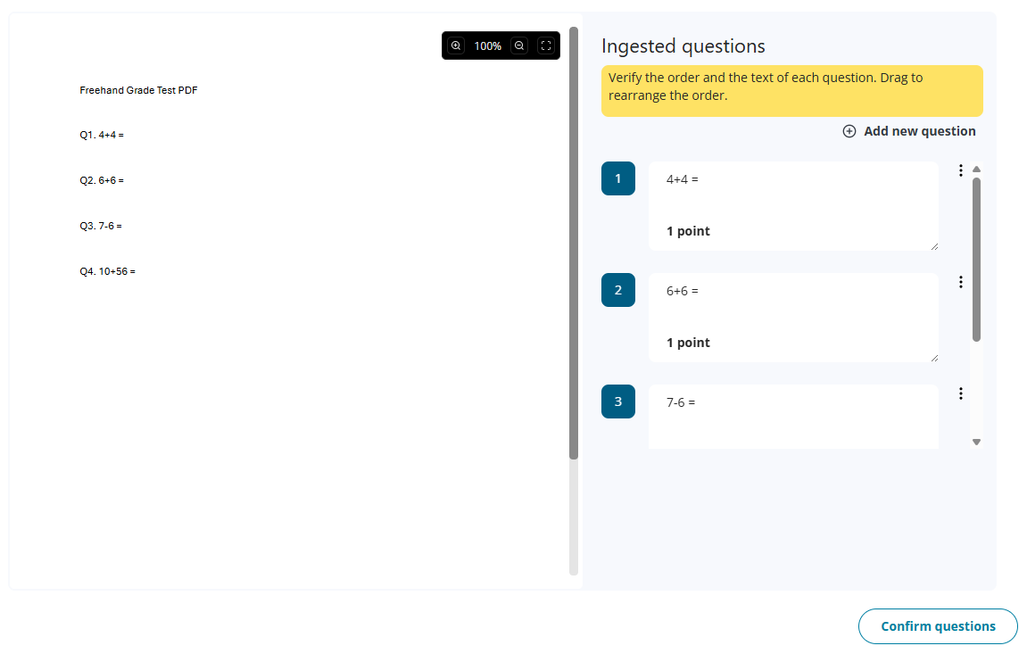Edit the '6+6 =' question text field
1027x654 pixels.
coord(793,318)
